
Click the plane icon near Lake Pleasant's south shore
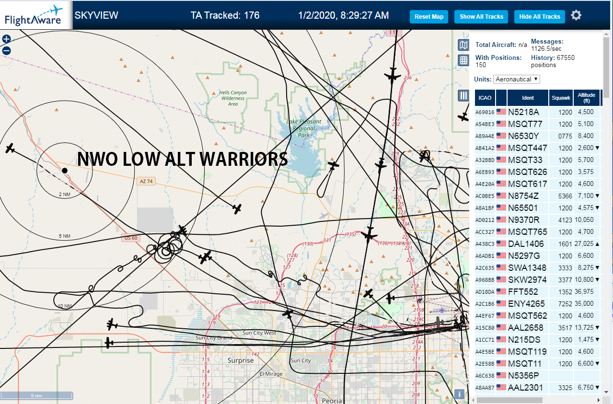click(333, 165)
